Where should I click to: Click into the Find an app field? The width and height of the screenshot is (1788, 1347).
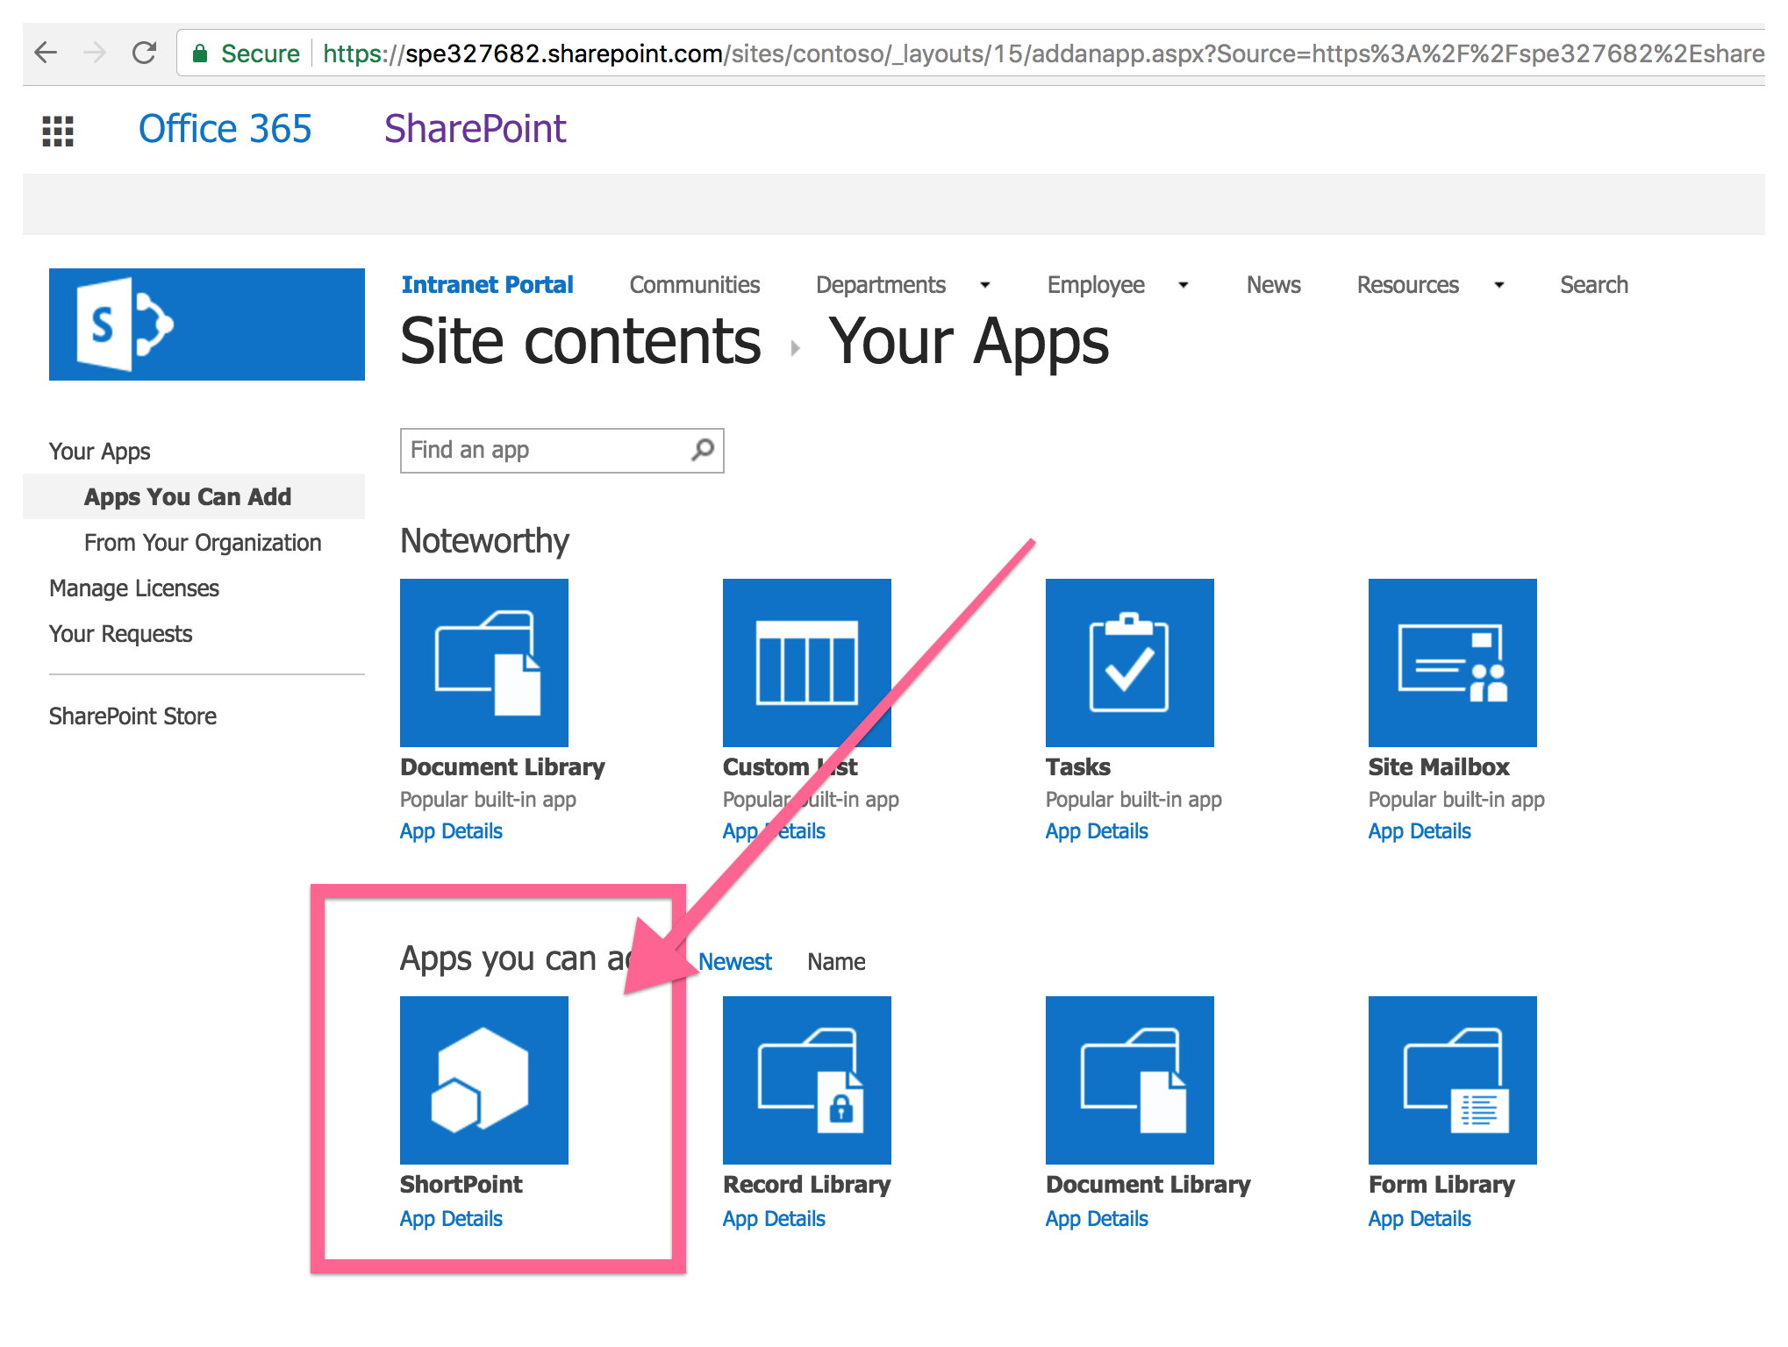point(544,450)
